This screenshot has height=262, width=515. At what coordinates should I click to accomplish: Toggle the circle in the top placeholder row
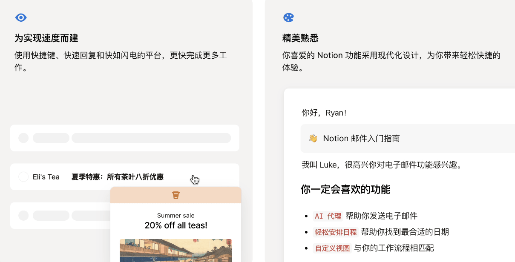point(23,138)
